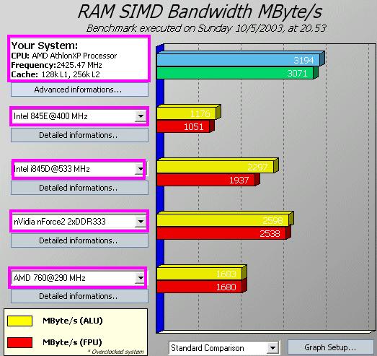Image resolution: width=377 pixels, height=356 pixels.
Task: Click the 'Standard Comparison' combo box text
Action: [x=208, y=348]
